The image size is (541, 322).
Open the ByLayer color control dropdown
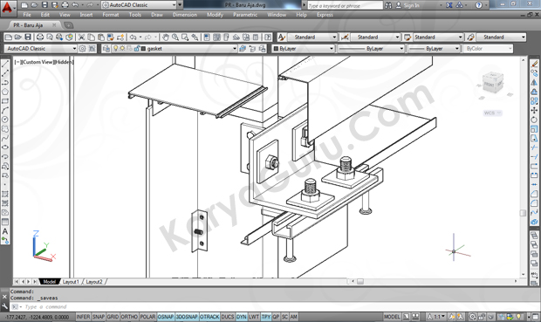(304, 49)
